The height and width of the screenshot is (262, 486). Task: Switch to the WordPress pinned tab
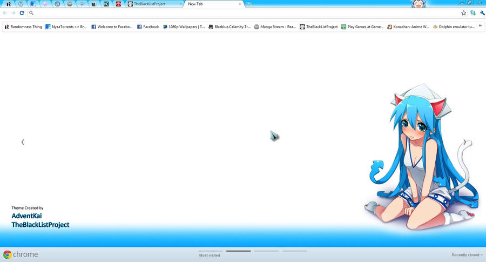pyautogui.click(x=21, y=4)
